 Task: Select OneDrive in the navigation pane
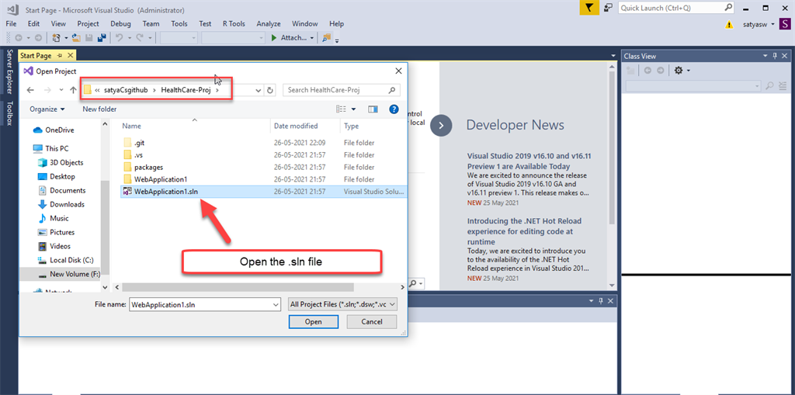tap(54, 130)
